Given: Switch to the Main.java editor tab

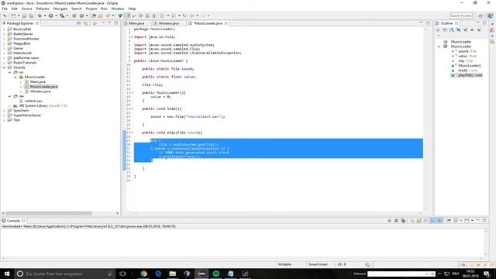Looking at the screenshot, I should point(136,23).
